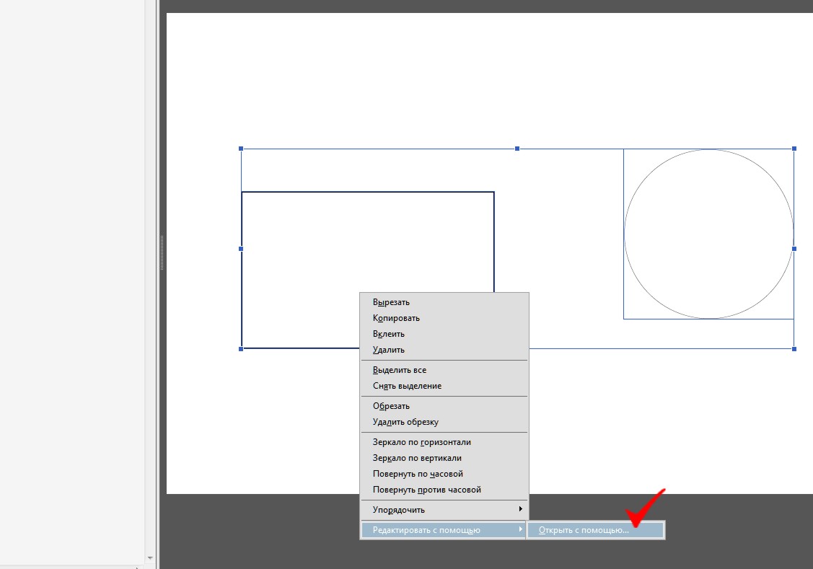
Task: Expand Редактировать с помощью submenu arrow
Action: [x=521, y=529]
